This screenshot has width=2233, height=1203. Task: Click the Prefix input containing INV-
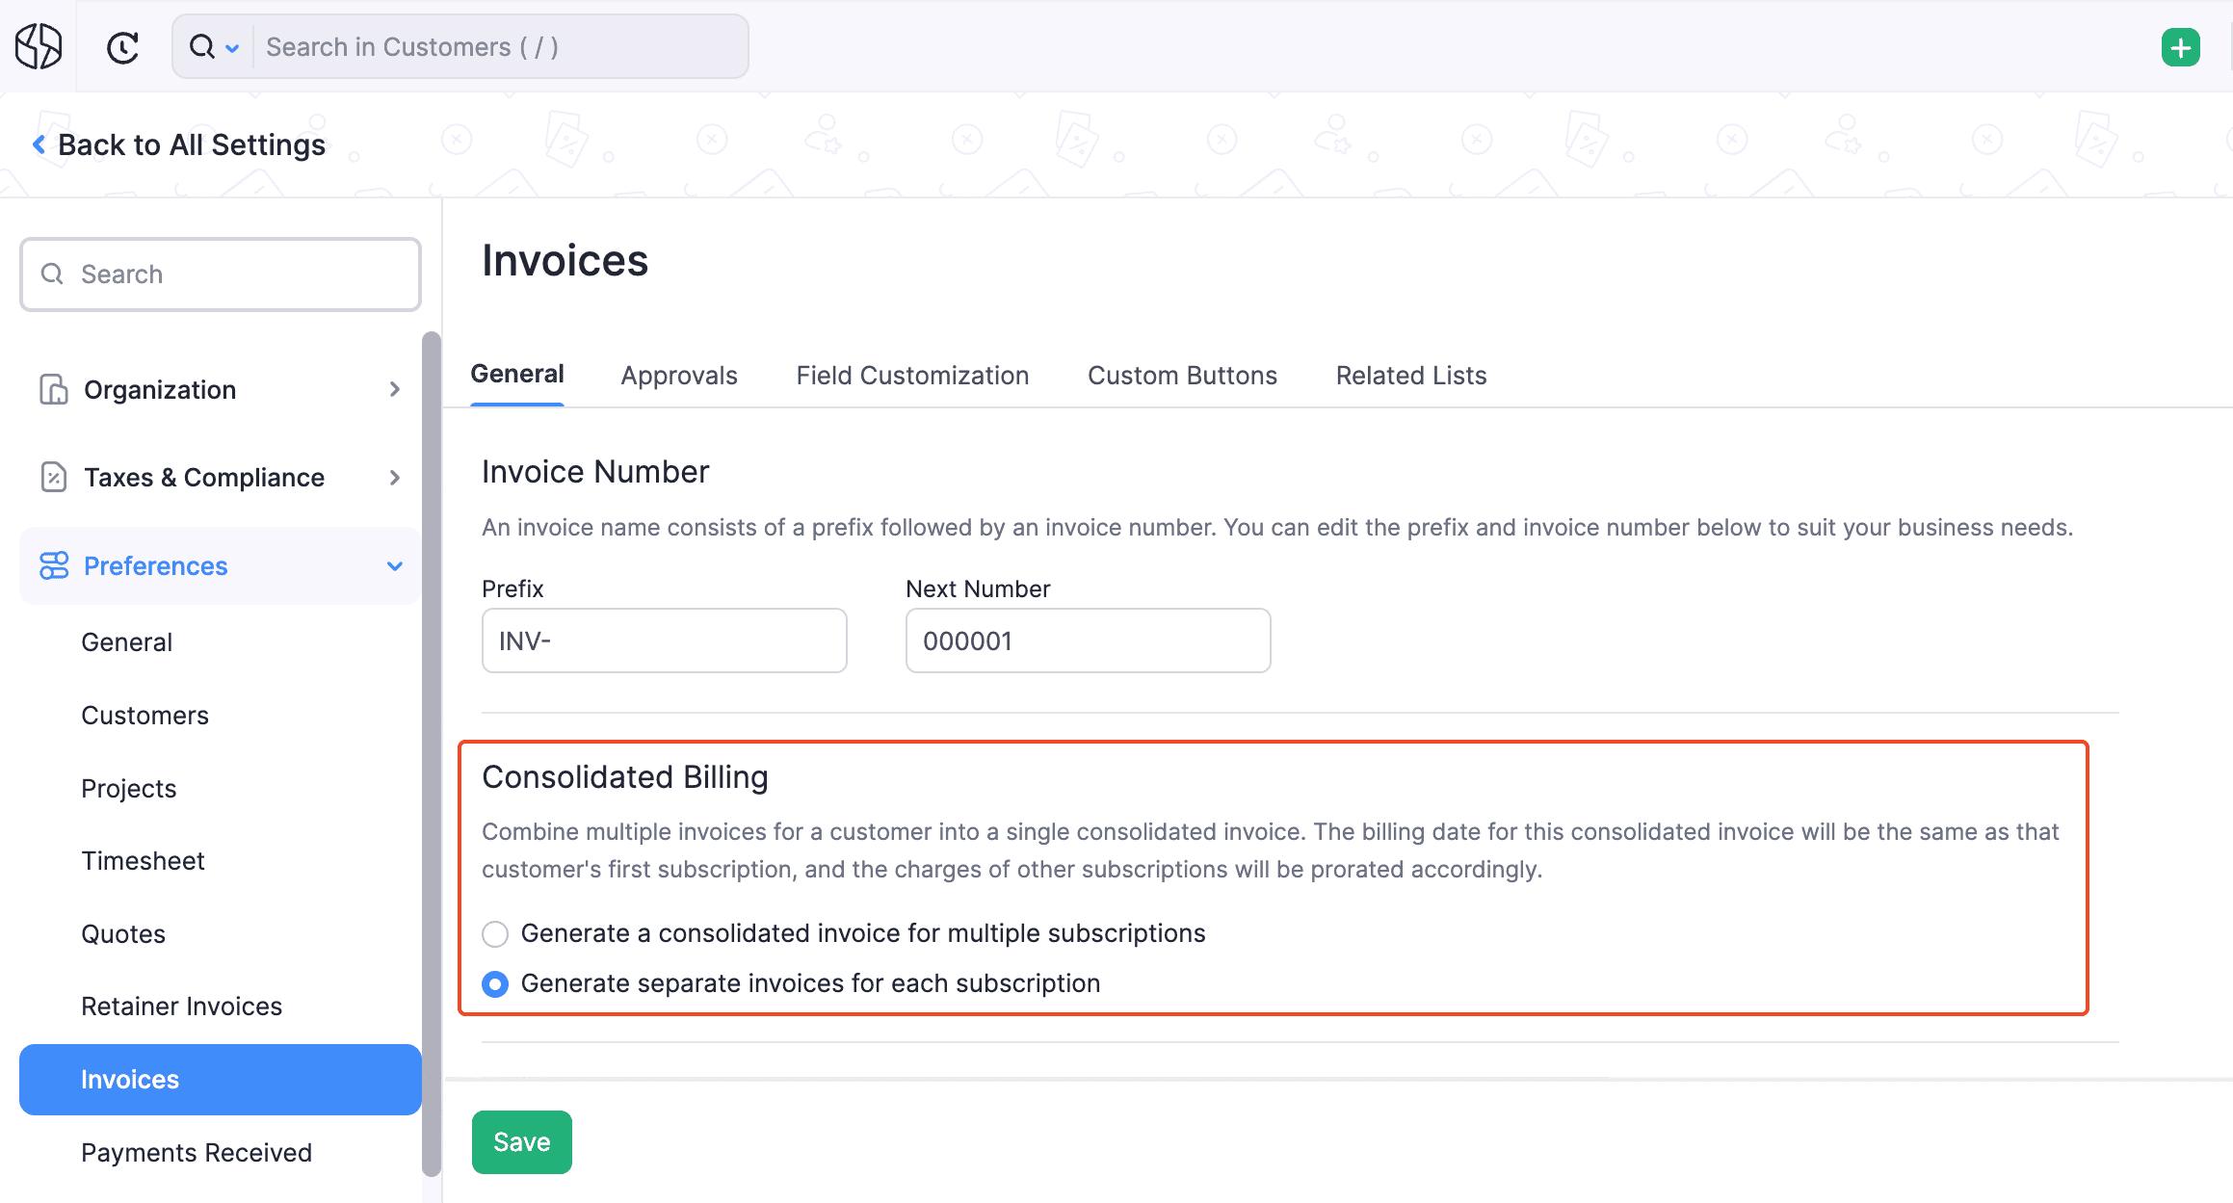pos(665,641)
